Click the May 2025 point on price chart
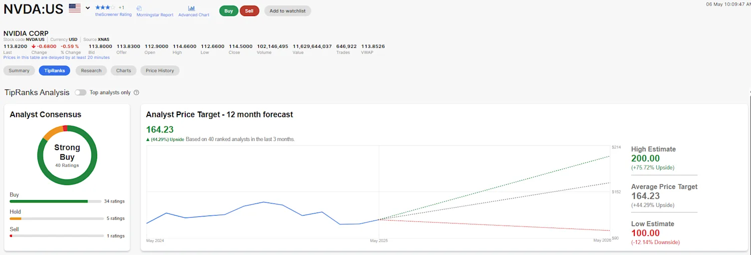The width and height of the screenshot is (751, 255). pos(379,219)
